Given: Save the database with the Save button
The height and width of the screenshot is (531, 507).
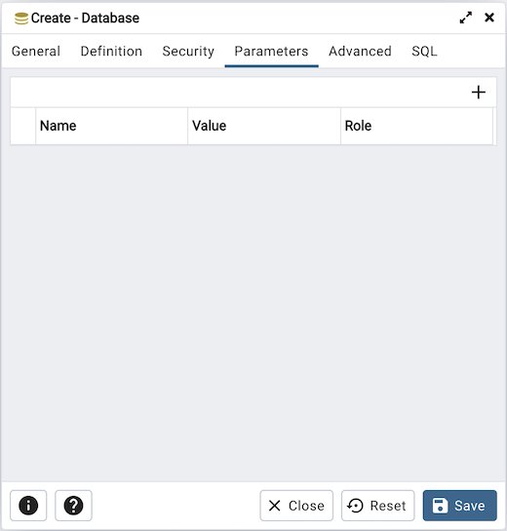Looking at the screenshot, I should [x=460, y=506].
